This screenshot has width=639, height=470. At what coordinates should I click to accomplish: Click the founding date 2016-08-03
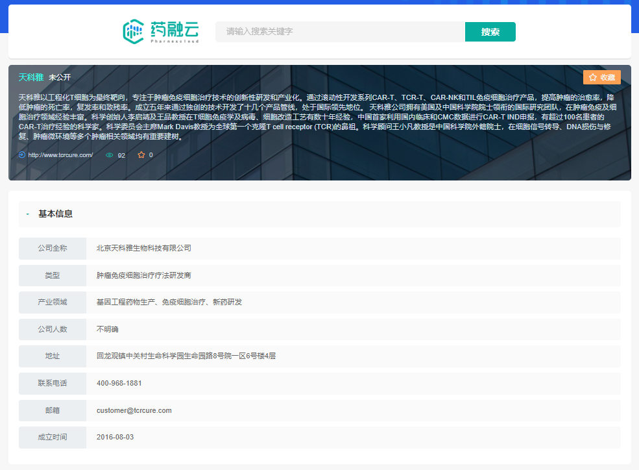click(x=115, y=437)
